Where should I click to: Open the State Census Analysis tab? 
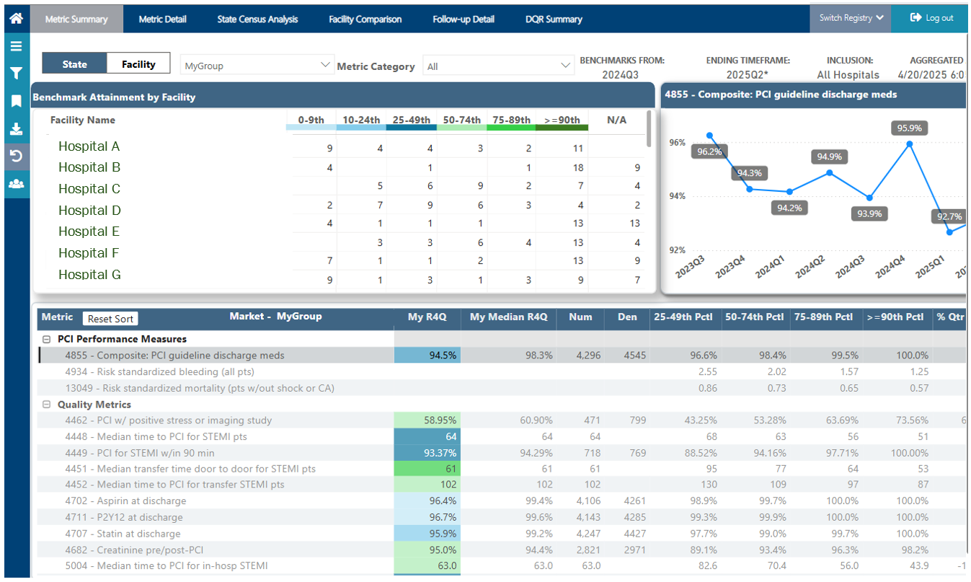click(x=257, y=19)
